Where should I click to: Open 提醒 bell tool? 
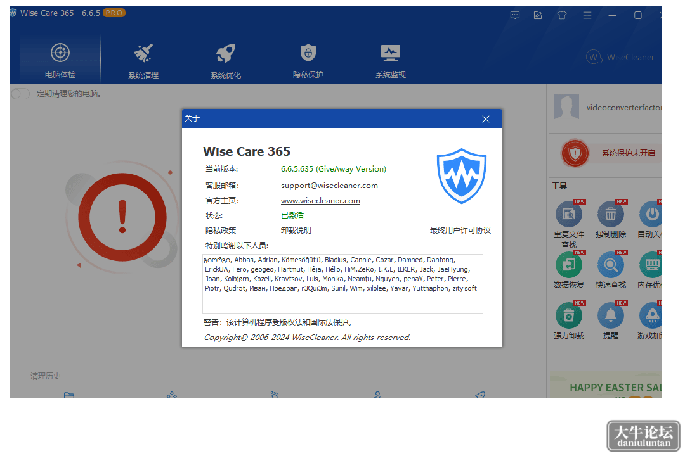(611, 315)
